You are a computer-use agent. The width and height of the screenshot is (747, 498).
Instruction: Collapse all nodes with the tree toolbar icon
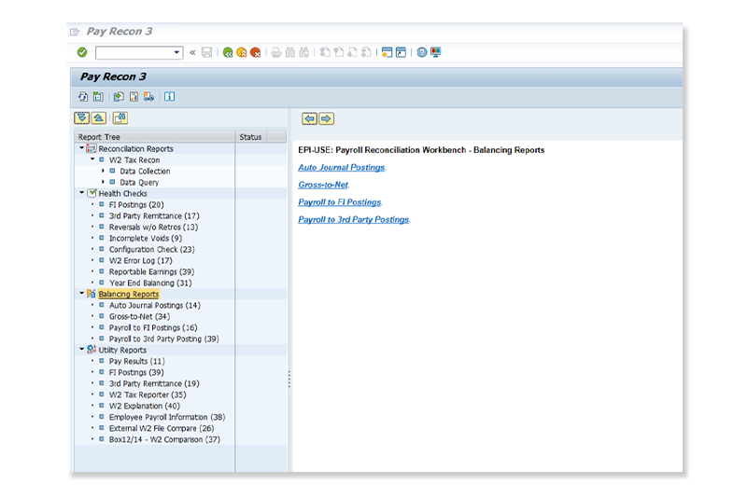pos(99,118)
